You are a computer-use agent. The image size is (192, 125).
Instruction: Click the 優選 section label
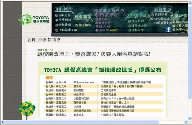(x=49, y=78)
